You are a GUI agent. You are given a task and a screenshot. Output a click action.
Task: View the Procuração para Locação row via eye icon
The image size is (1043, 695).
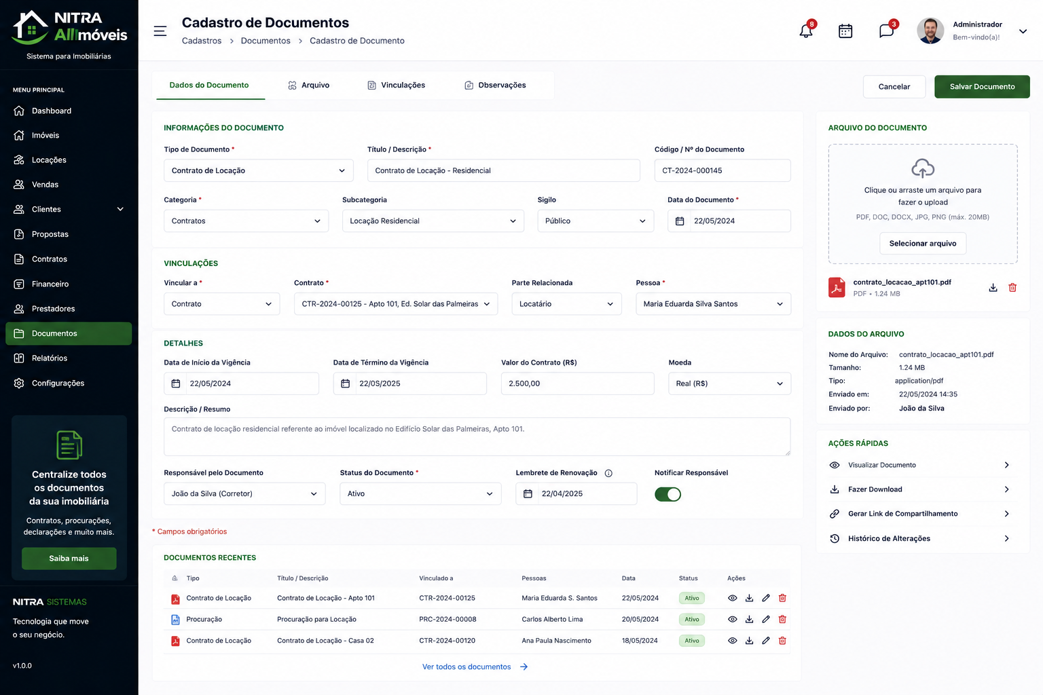pos(733,619)
